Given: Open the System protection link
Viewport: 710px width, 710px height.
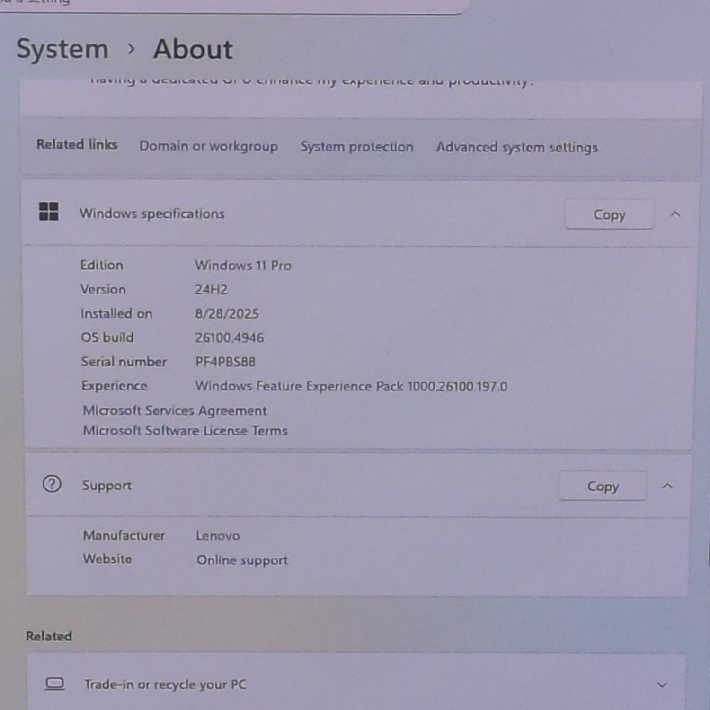Looking at the screenshot, I should [x=357, y=147].
